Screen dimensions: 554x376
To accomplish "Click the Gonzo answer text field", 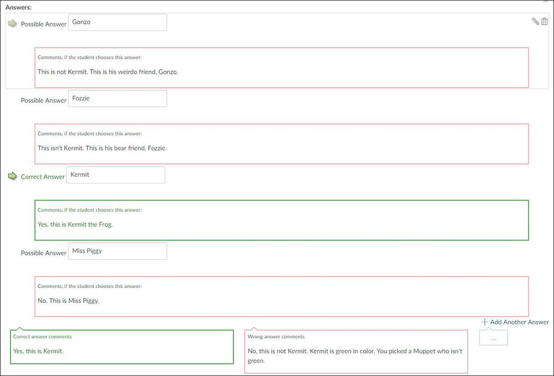I will pyautogui.click(x=117, y=22).
